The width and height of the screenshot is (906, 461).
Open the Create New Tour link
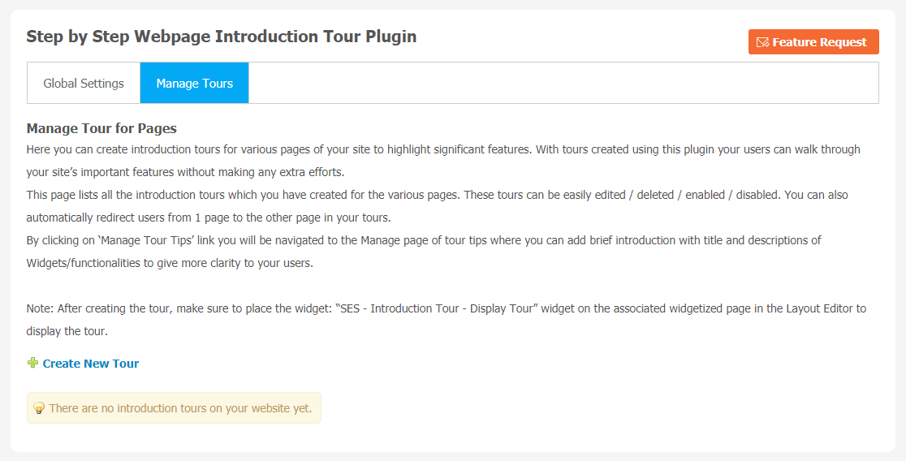click(x=91, y=364)
